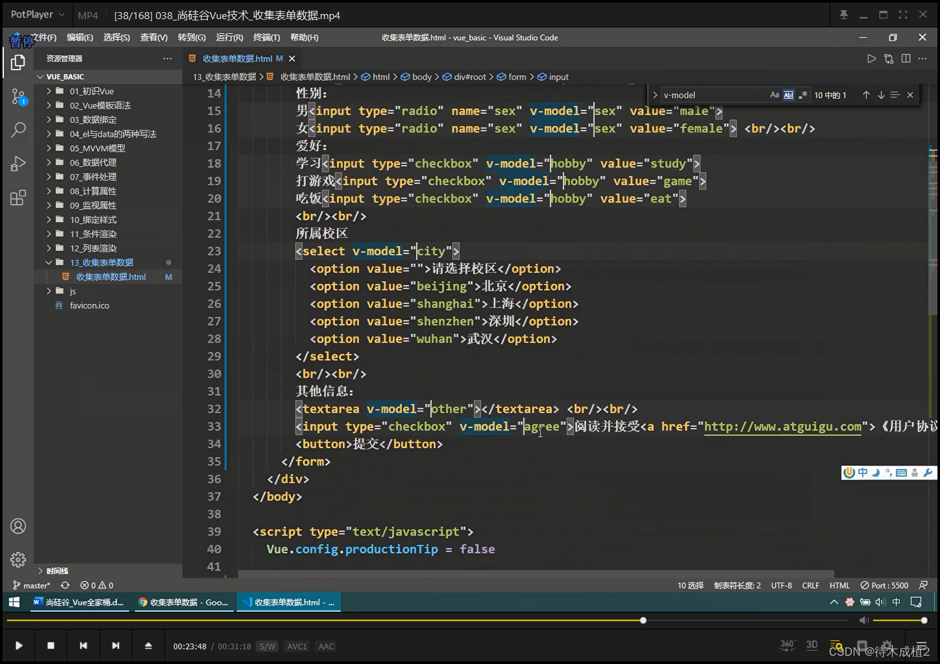Toggle Chinese IME indicator in system tray
This screenshot has height=664, width=940.
click(x=897, y=602)
